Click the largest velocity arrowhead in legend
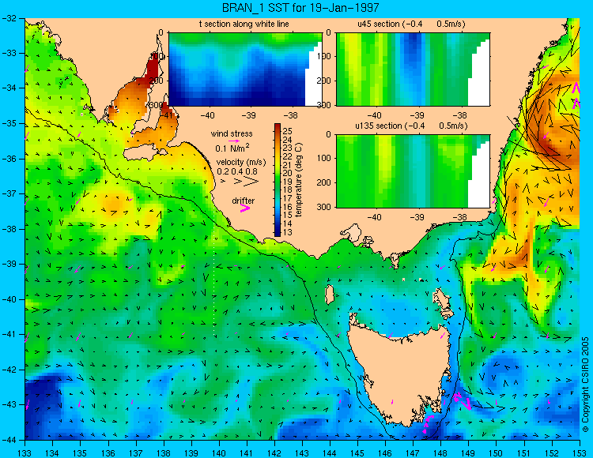This screenshot has height=458, width=593. [251, 182]
